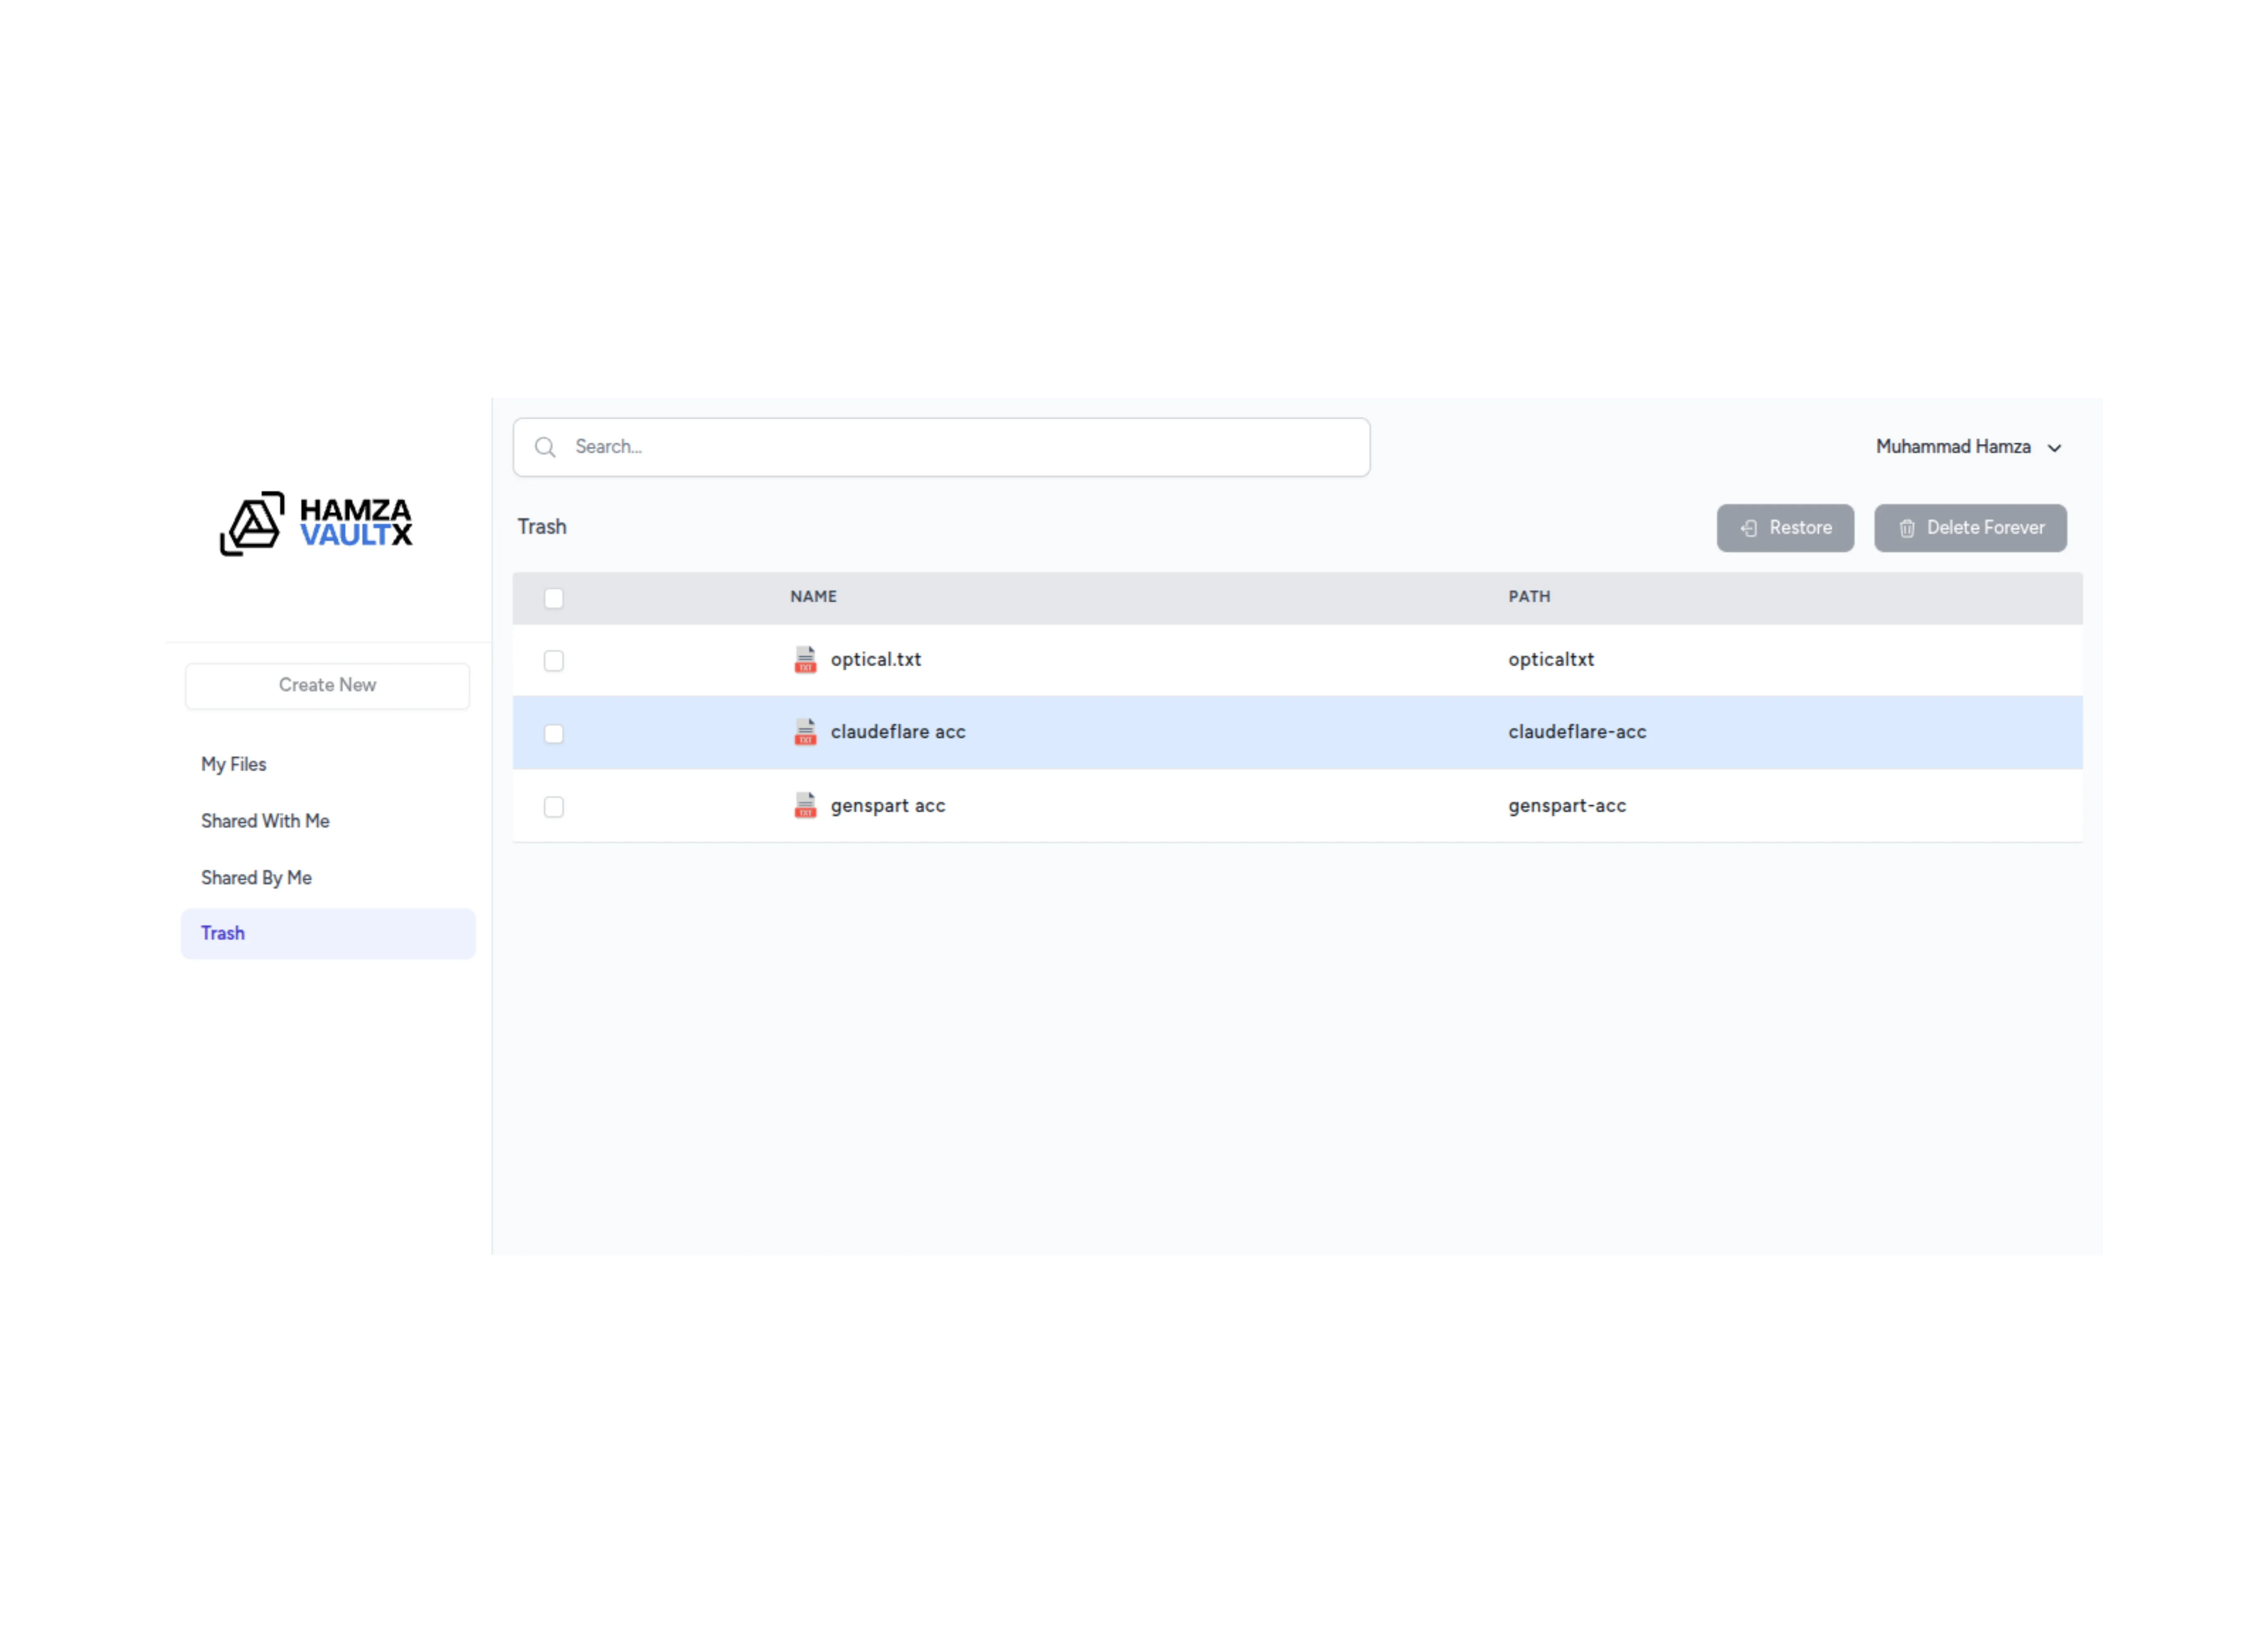Screen dimensions: 2268x1652
Task: Open Shared By Me section
Action: click(x=256, y=878)
